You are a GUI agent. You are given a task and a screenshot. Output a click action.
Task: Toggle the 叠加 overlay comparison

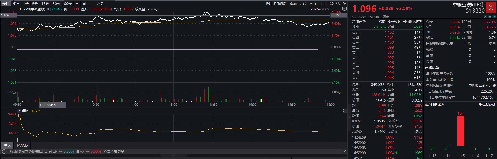coord(293,4)
